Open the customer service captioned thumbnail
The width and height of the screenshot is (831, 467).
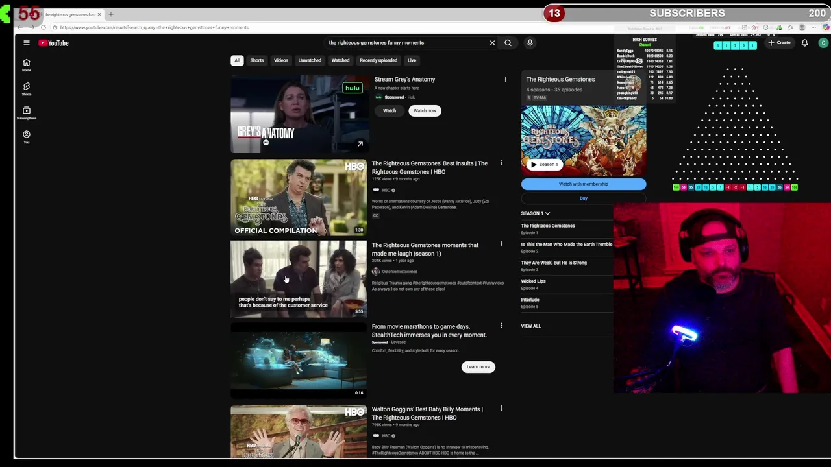click(299, 279)
